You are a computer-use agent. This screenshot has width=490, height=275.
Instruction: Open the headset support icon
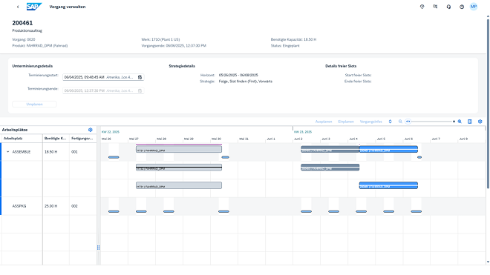pyautogui.click(x=448, y=7)
